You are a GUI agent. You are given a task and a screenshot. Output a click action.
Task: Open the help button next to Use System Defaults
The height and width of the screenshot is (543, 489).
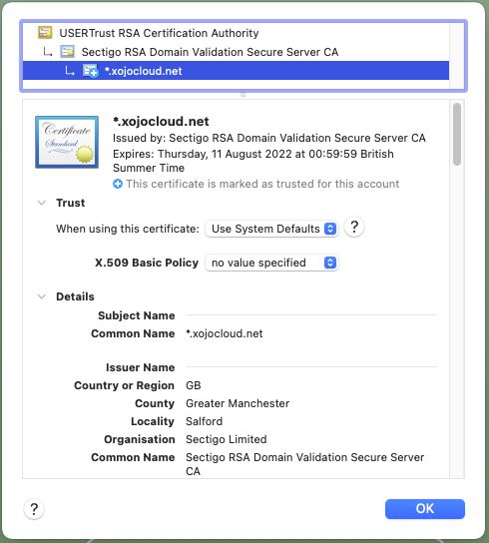[x=354, y=228]
